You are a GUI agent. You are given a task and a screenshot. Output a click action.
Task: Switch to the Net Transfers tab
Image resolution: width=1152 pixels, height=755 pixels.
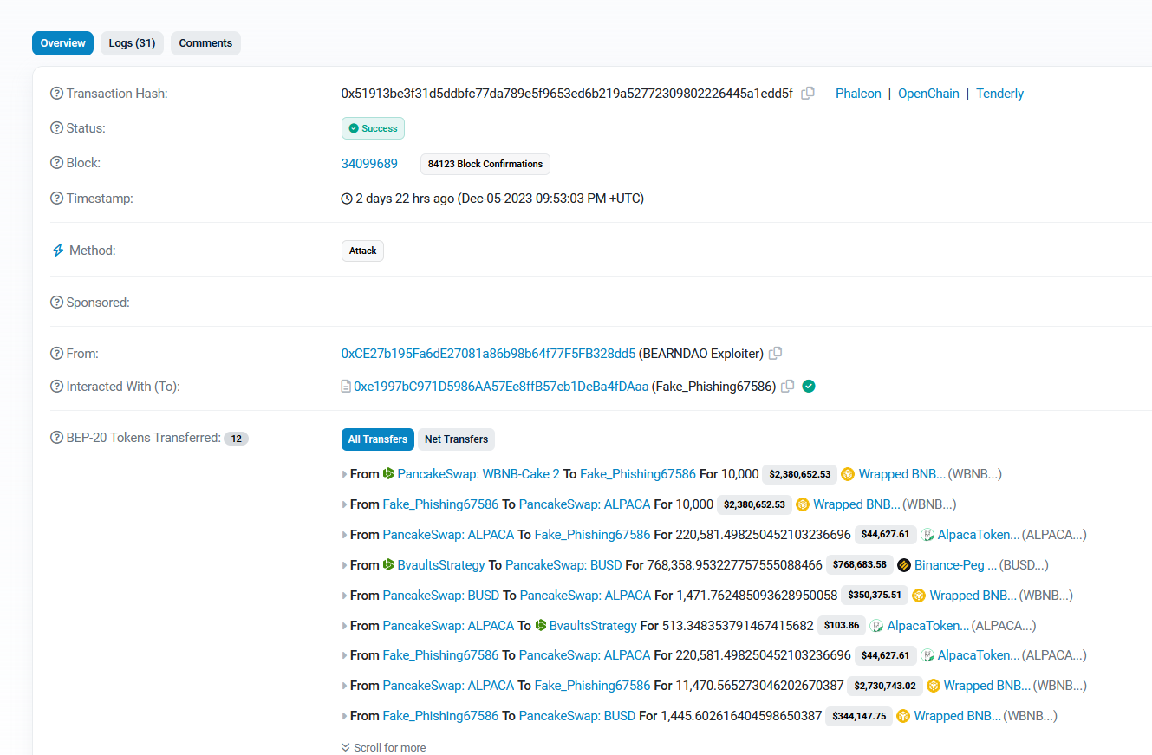coord(456,439)
